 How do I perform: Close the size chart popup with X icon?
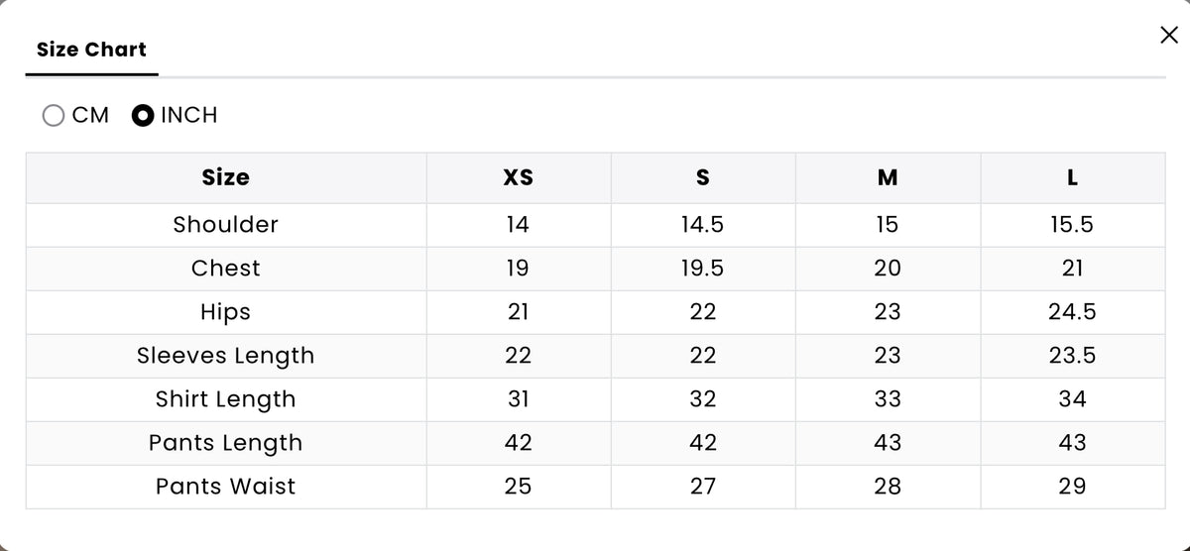pyautogui.click(x=1169, y=36)
